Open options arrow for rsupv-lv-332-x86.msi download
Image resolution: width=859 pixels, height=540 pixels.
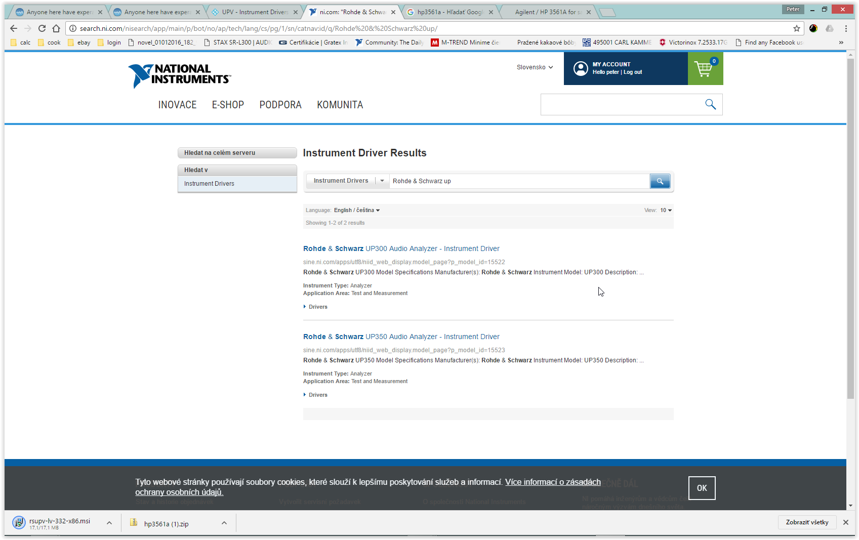point(109,523)
